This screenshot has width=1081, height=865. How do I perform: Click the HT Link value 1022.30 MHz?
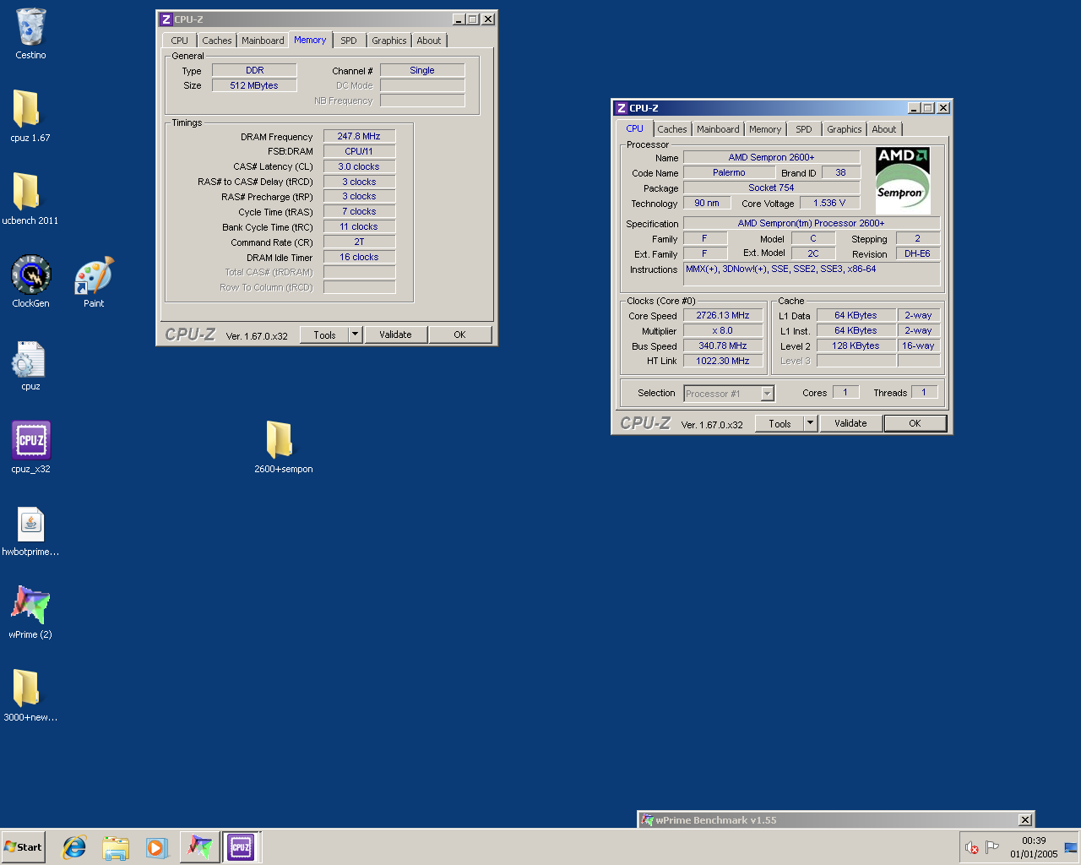pos(723,361)
